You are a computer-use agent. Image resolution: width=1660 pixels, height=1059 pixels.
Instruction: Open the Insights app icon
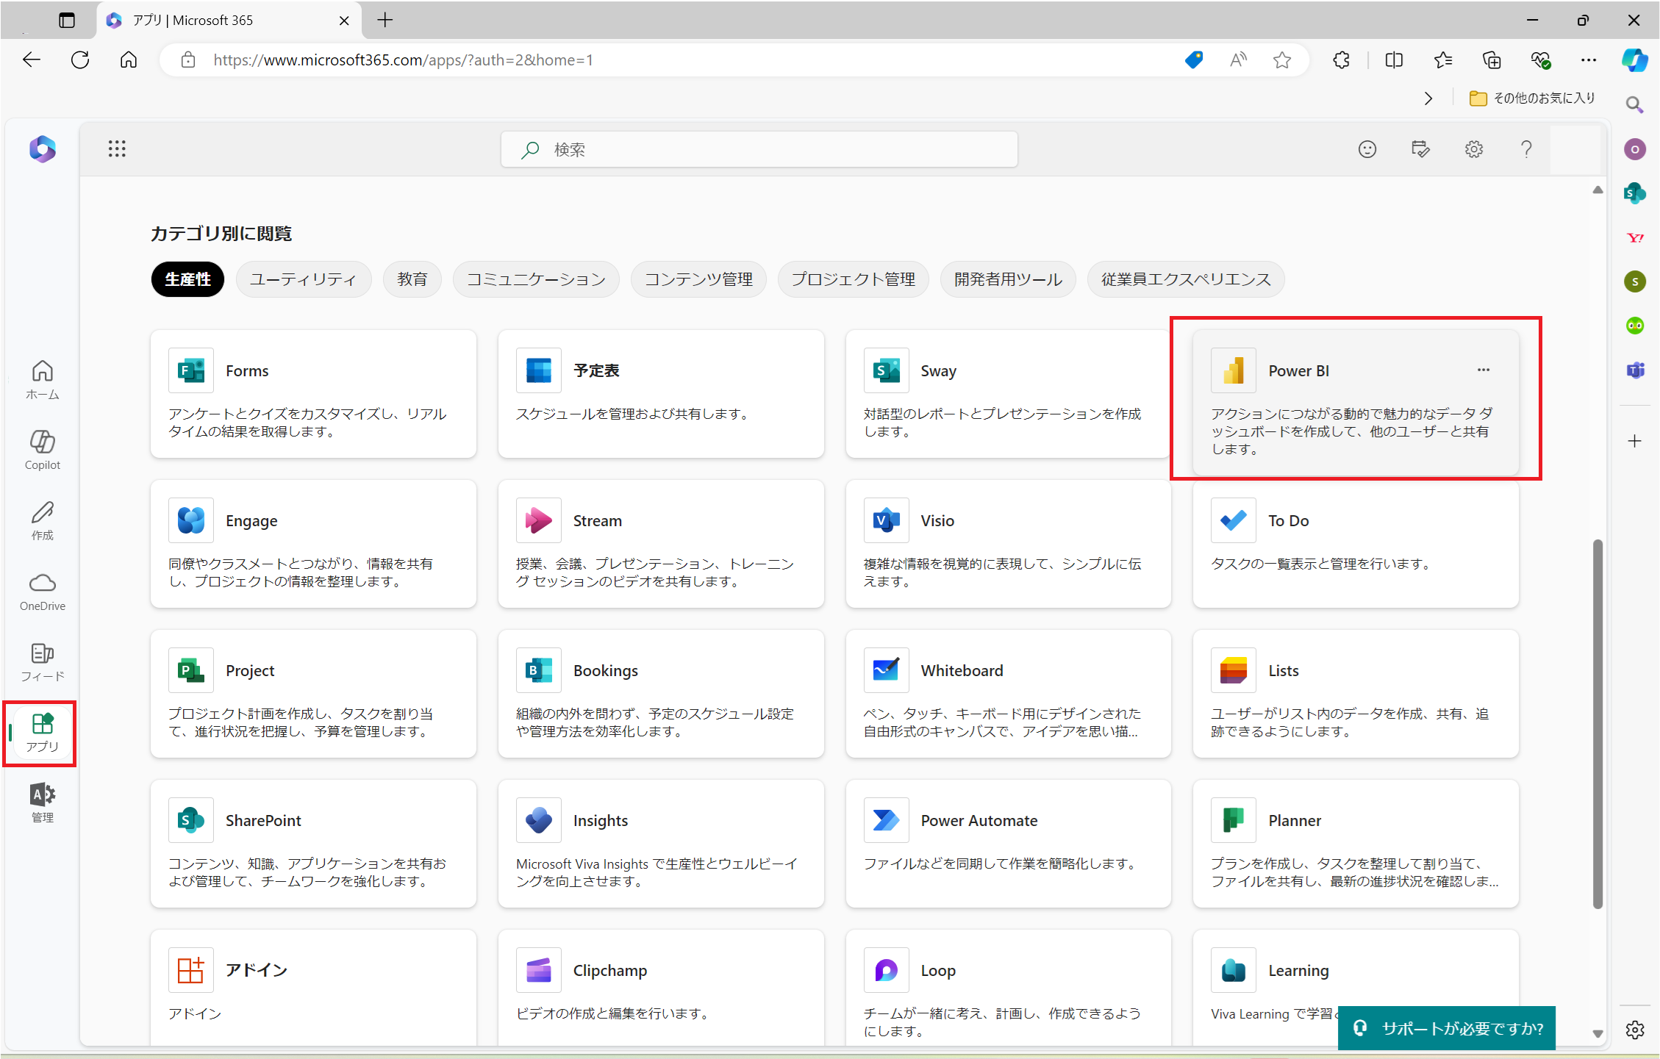tap(539, 820)
